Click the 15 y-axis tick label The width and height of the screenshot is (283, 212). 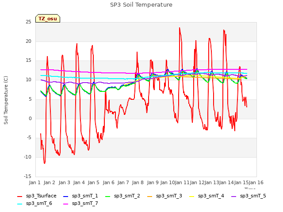click(x=28, y=61)
